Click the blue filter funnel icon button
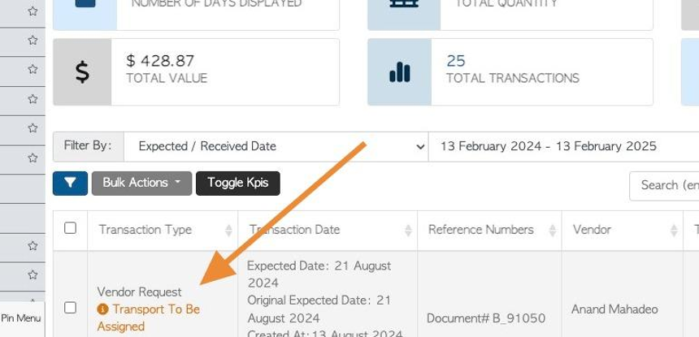This screenshot has width=699, height=337. [70, 184]
